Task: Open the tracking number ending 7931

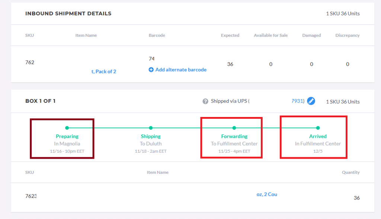Action: (x=298, y=101)
